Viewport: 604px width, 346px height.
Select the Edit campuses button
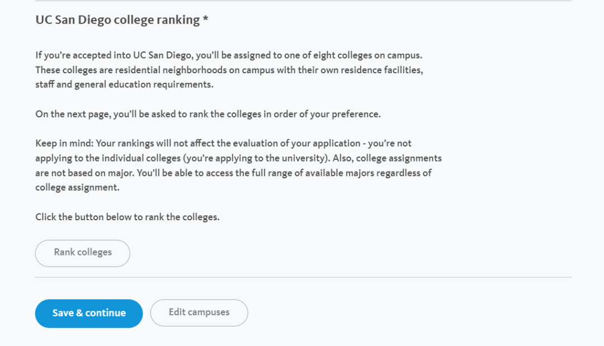[199, 312]
